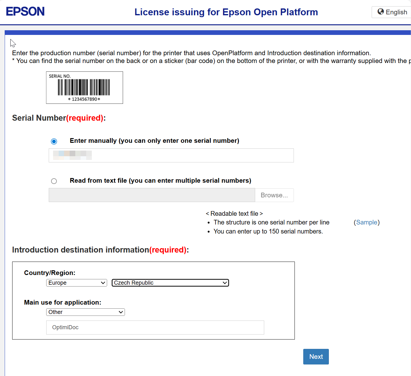Viewport: 411px width, 376px height.
Task: Click the Browse... button
Action: click(x=274, y=195)
